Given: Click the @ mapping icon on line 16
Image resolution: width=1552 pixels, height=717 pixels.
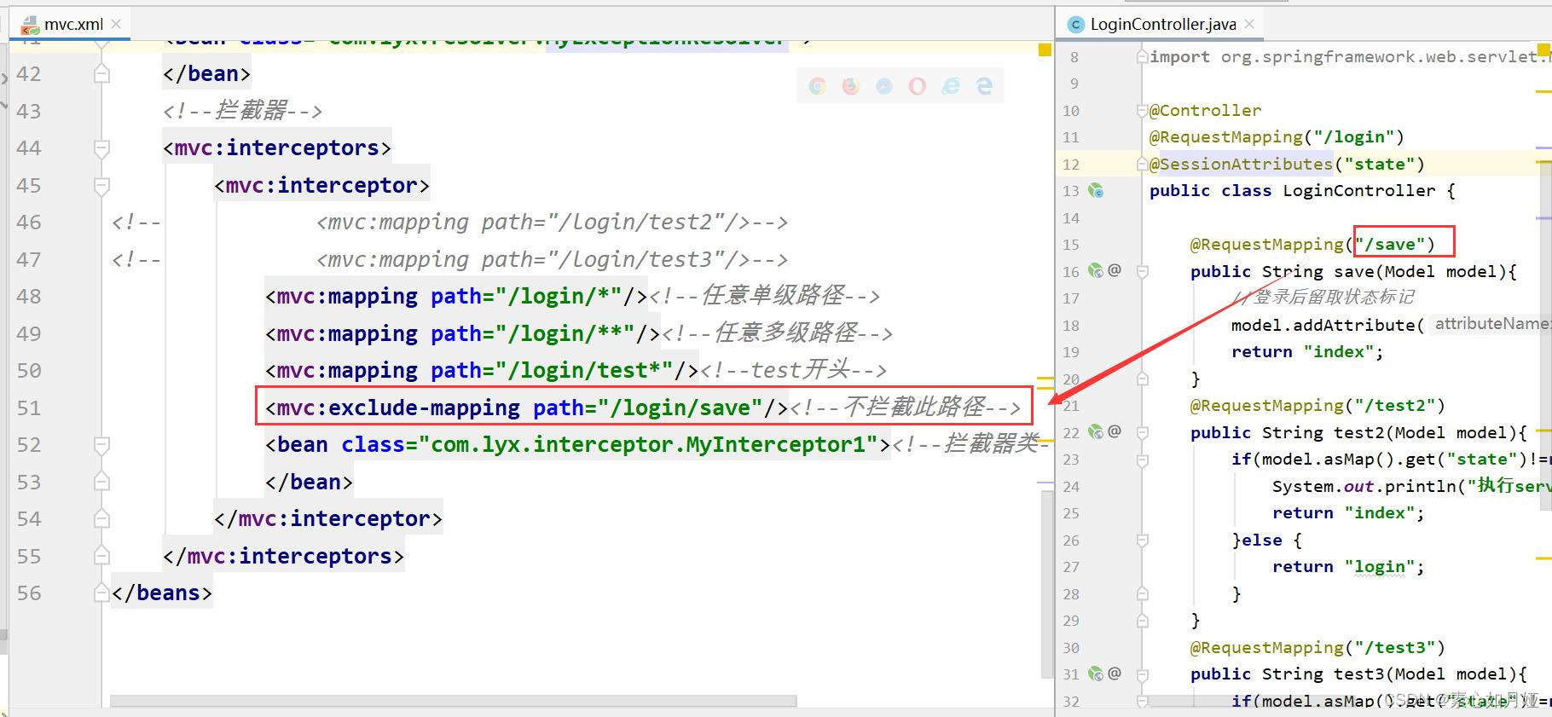Looking at the screenshot, I should 1115,270.
